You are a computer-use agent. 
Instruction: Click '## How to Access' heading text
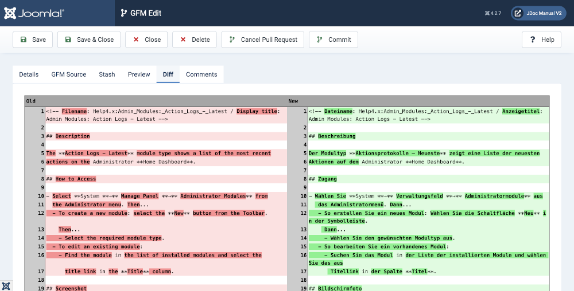tap(71, 179)
